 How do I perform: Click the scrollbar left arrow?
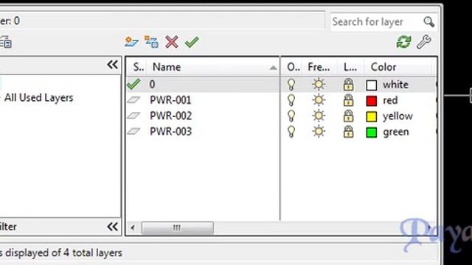pos(133,227)
